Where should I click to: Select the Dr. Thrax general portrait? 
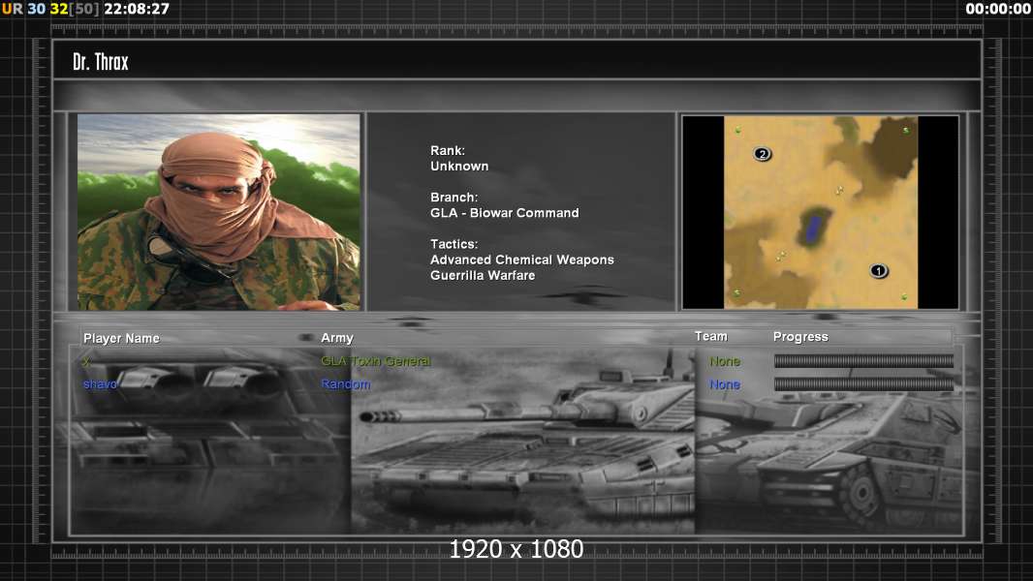tap(219, 212)
